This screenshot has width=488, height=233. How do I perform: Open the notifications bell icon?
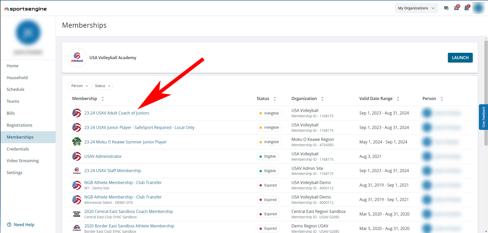tap(467, 8)
